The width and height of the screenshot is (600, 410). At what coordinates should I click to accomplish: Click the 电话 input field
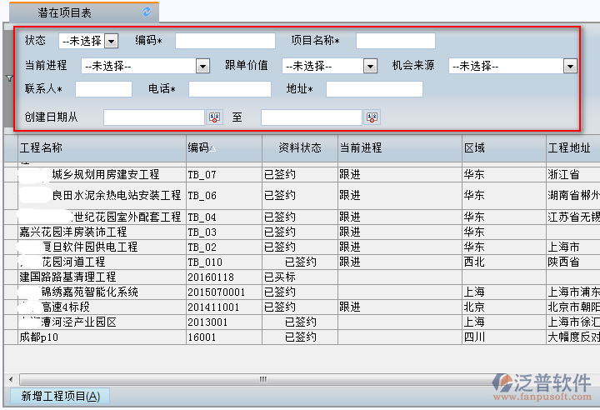click(229, 89)
